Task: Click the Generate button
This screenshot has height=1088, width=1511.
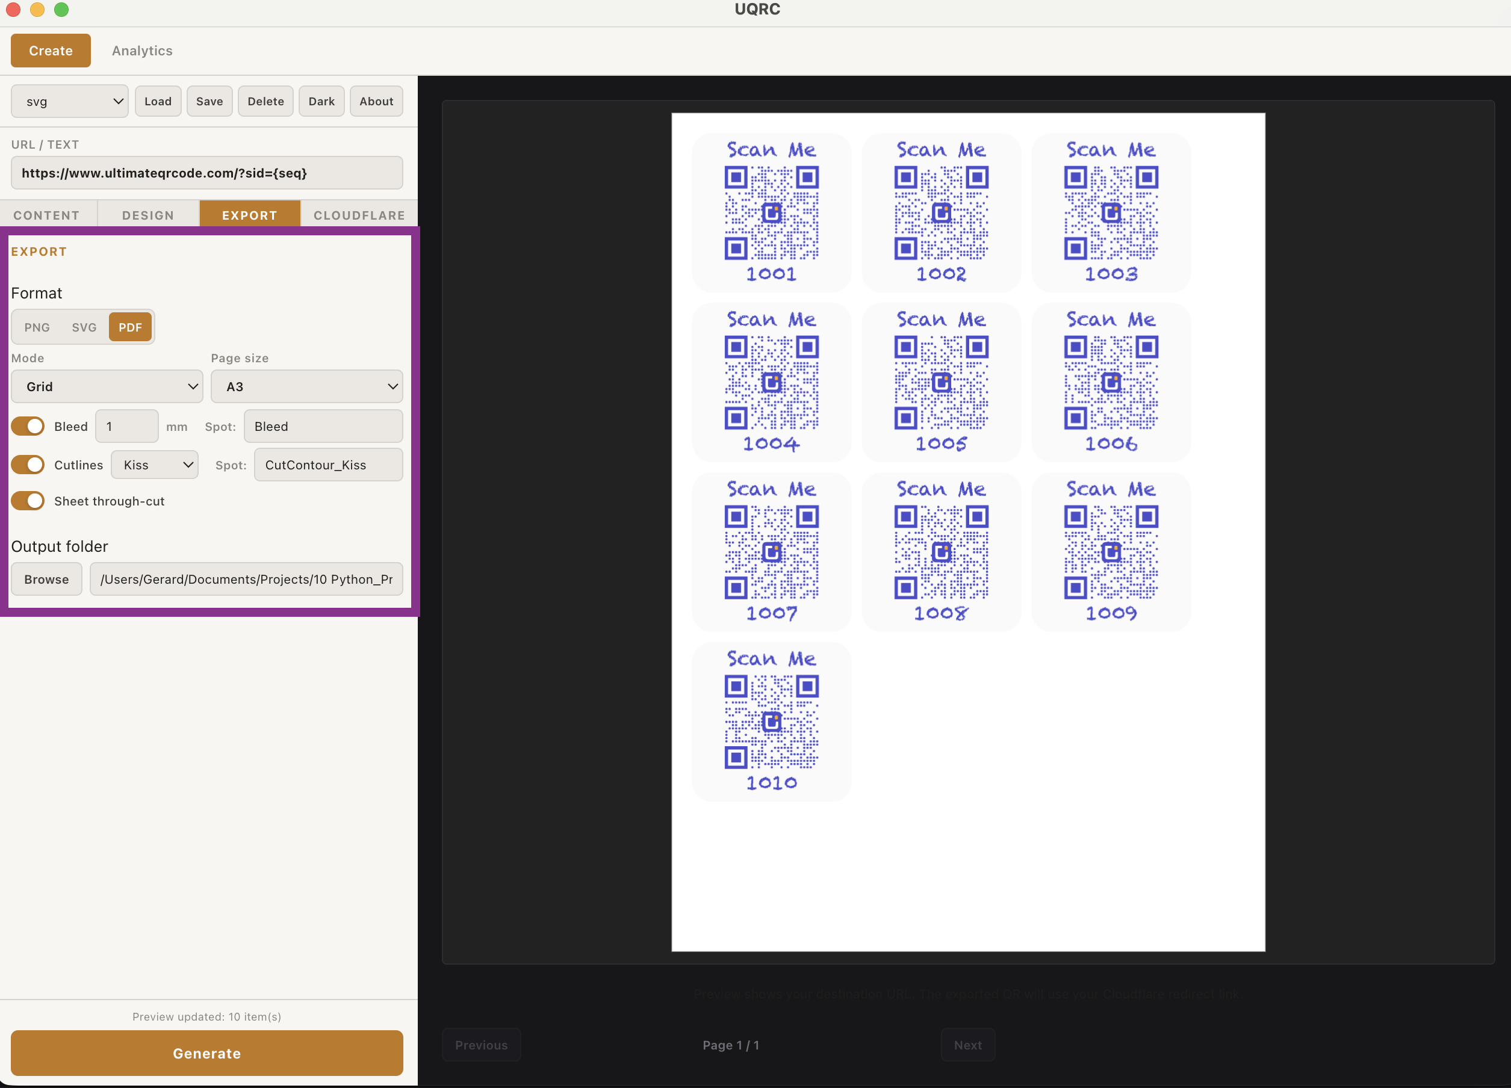Action: (x=206, y=1053)
